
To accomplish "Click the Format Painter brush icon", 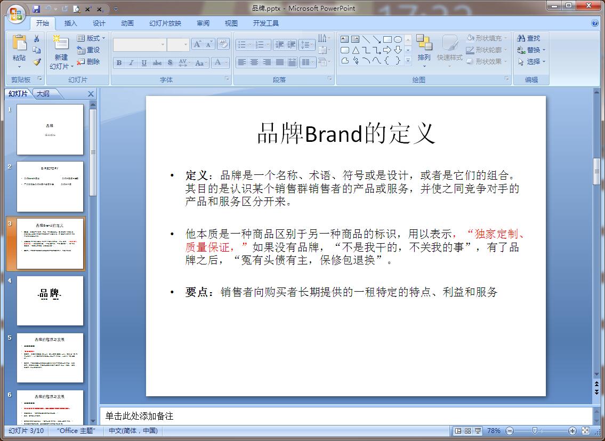I will [x=37, y=62].
